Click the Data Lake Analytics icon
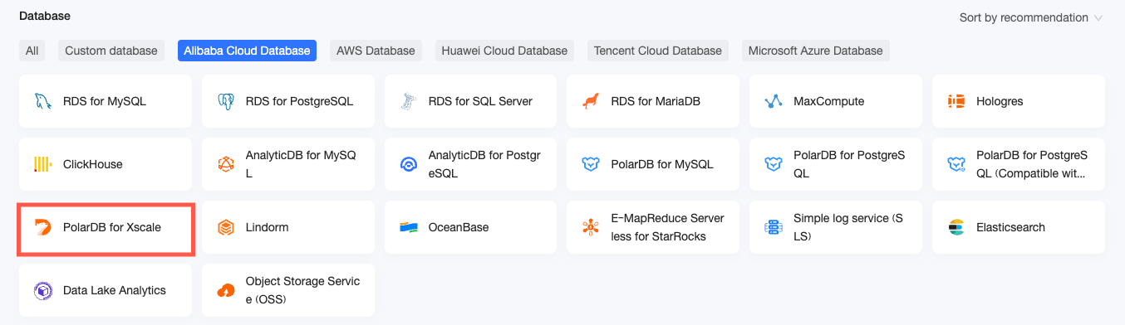Image resolution: width=1125 pixels, height=325 pixels. click(x=42, y=290)
